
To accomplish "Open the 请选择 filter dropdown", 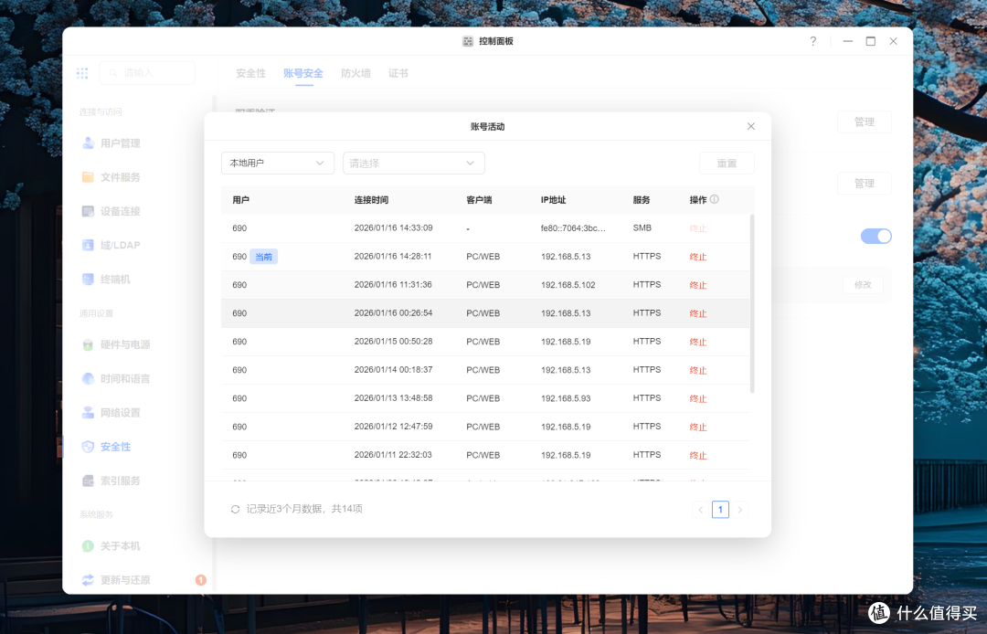I will pos(414,163).
